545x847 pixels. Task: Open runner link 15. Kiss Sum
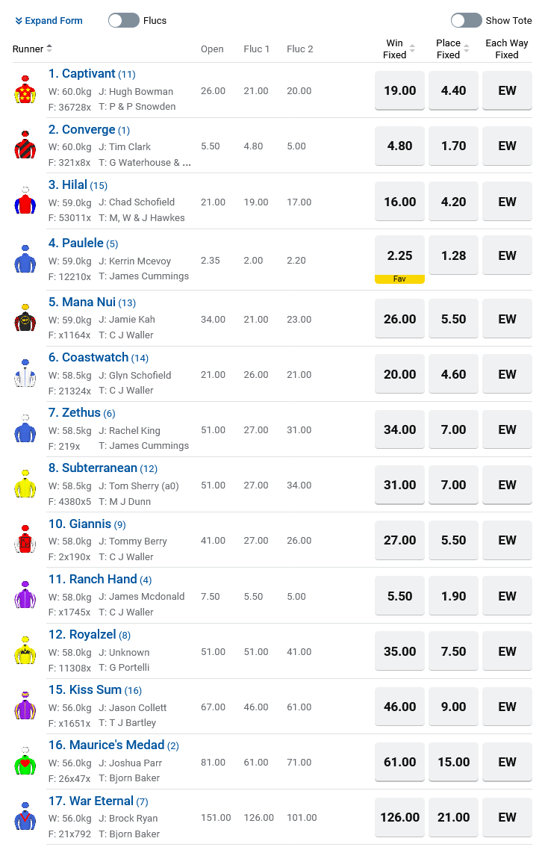point(85,689)
